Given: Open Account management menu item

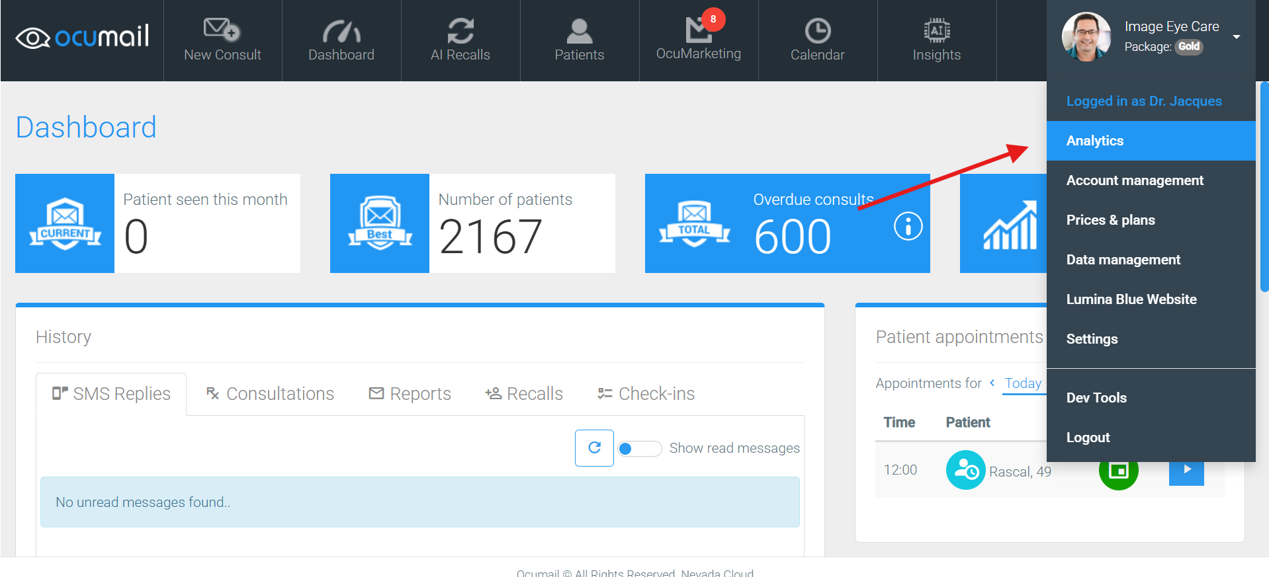Looking at the screenshot, I should 1151,180.
